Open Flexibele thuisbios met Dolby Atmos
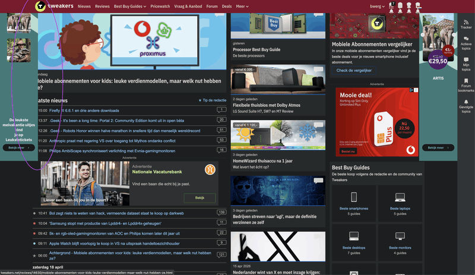475x275 pixels. pos(266,105)
